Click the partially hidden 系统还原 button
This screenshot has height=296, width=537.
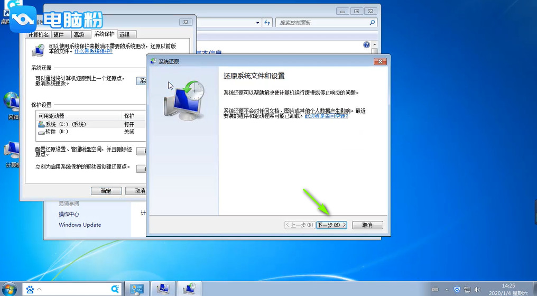point(142,81)
